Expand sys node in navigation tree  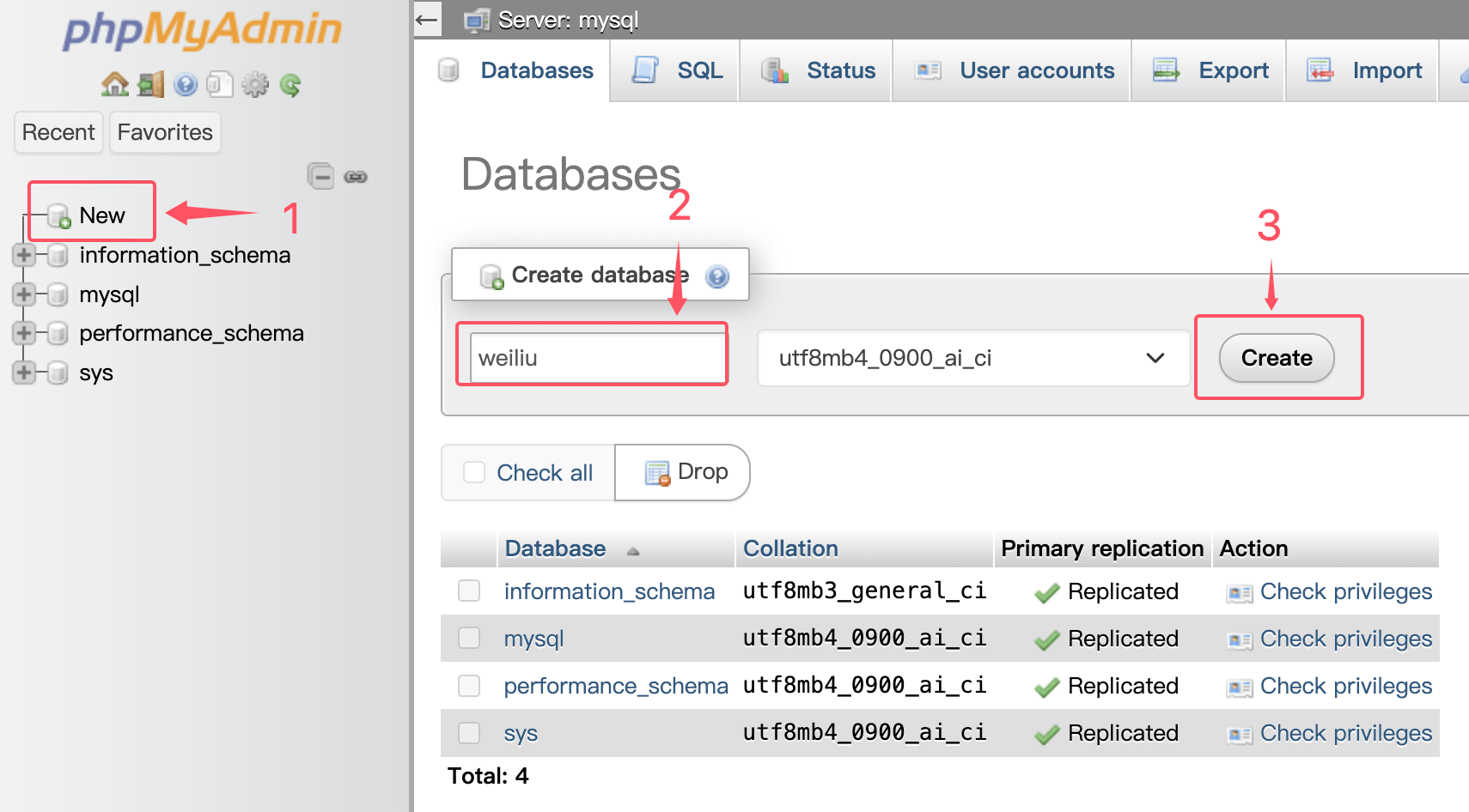23,373
